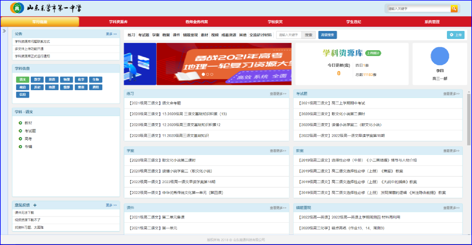This screenshot has width=472, height=245.
Task: Click the resource keyword search input
Action: click(289, 35)
